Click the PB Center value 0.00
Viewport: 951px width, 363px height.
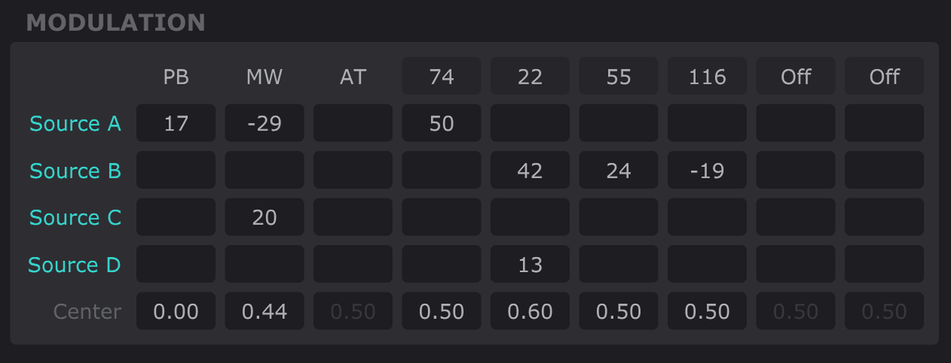176,312
